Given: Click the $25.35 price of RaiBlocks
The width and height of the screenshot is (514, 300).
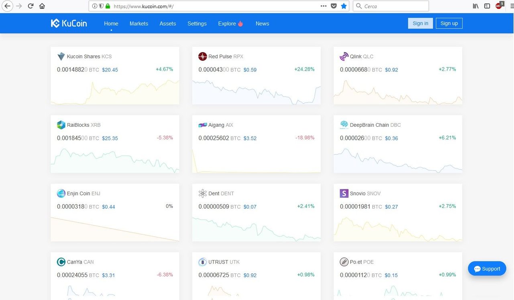Looking at the screenshot, I should (110, 138).
